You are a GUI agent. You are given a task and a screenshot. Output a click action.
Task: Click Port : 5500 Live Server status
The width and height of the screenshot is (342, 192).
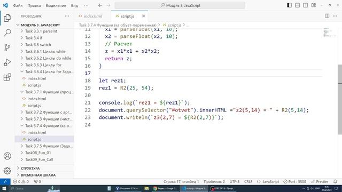pyautogui.click(x=294, y=181)
